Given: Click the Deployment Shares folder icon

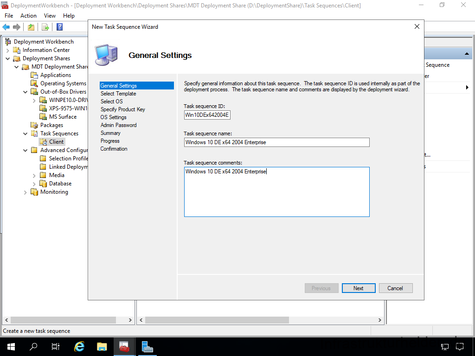Looking at the screenshot, I should (17, 58).
